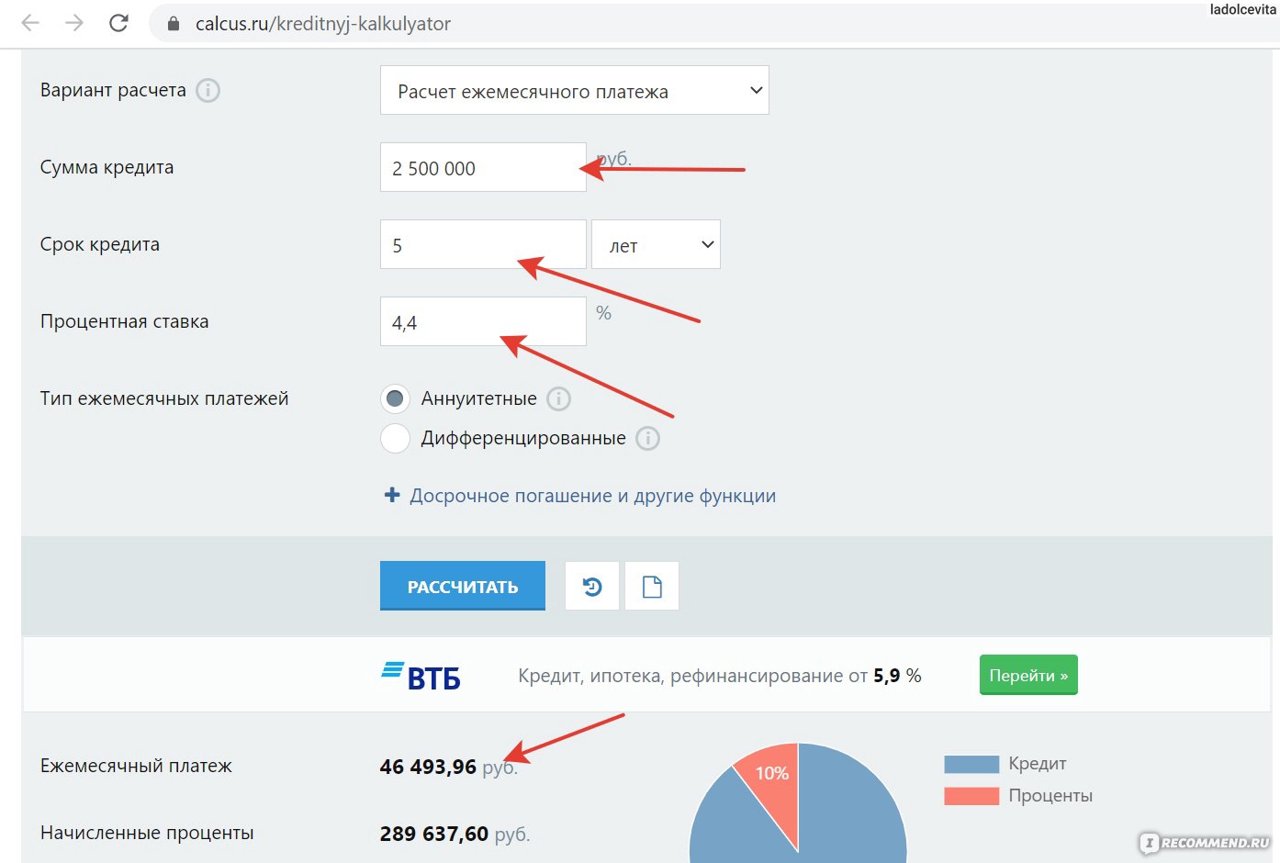Expand Досрочное погашение и другие функции
This screenshot has height=863, width=1280.
579,496
